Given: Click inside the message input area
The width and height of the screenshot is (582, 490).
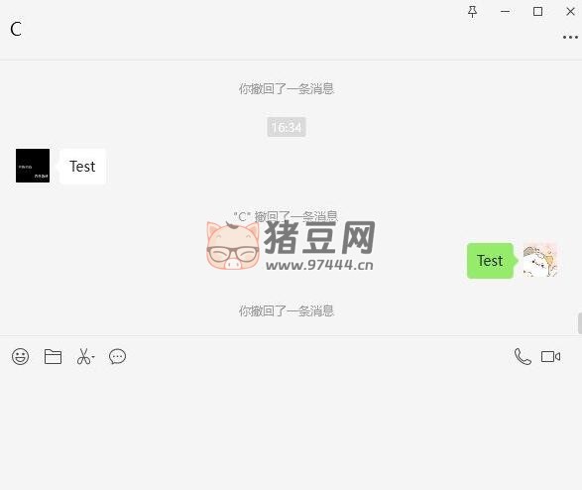Looking at the screenshot, I should [x=291, y=427].
